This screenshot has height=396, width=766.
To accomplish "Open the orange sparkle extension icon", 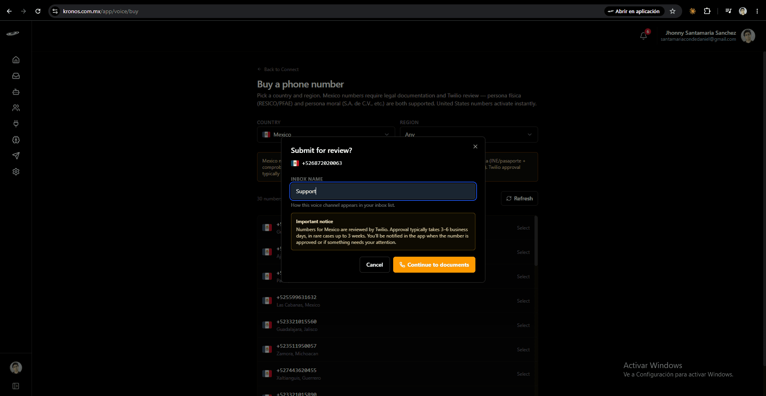I will pyautogui.click(x=693, y=11).
